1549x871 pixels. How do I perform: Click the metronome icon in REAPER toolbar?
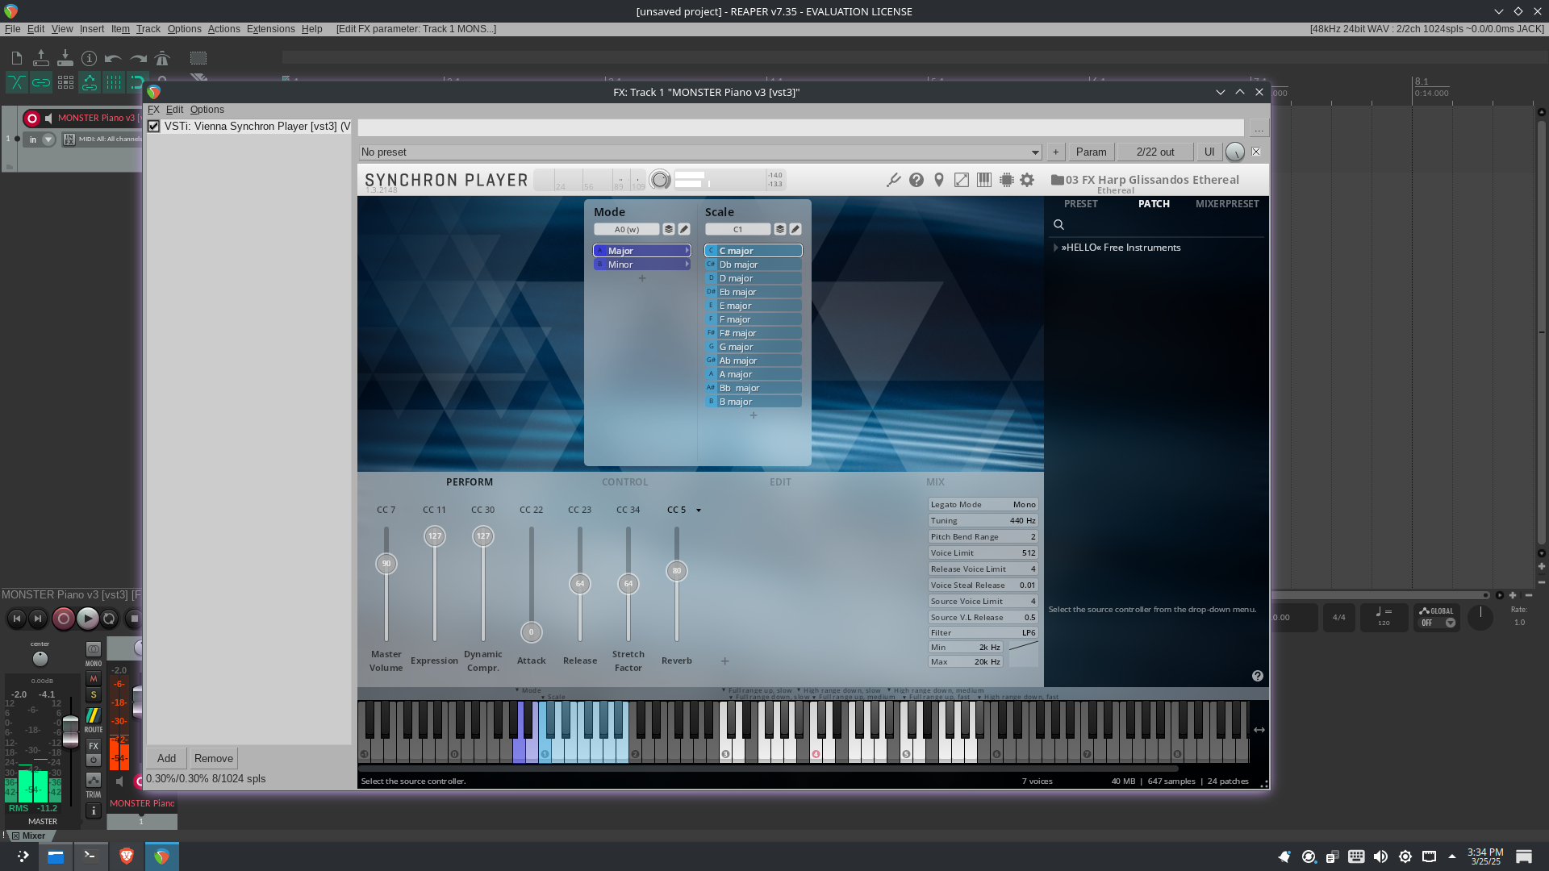(x=162, y=58)
